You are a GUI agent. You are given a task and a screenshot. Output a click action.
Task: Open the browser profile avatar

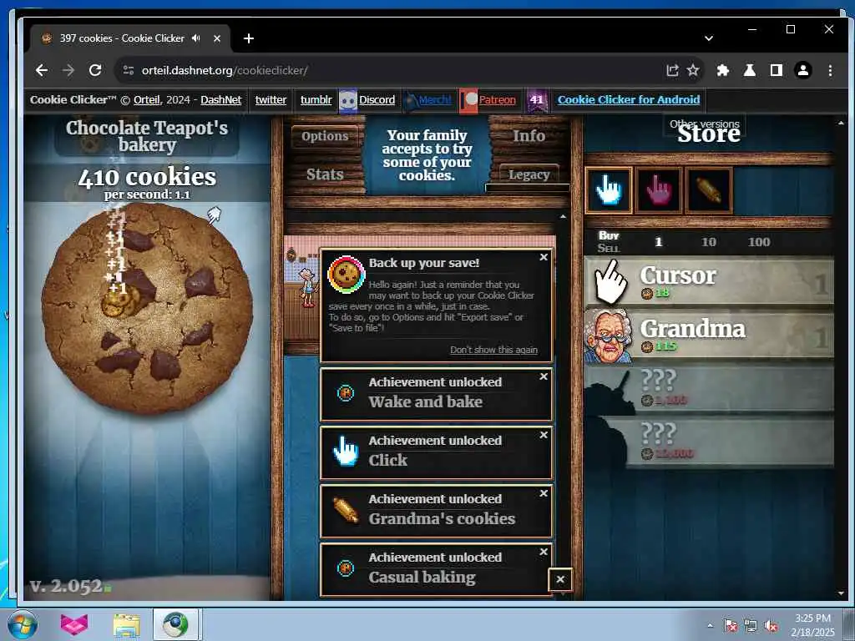pyautogui.click(x=803, y=70)
